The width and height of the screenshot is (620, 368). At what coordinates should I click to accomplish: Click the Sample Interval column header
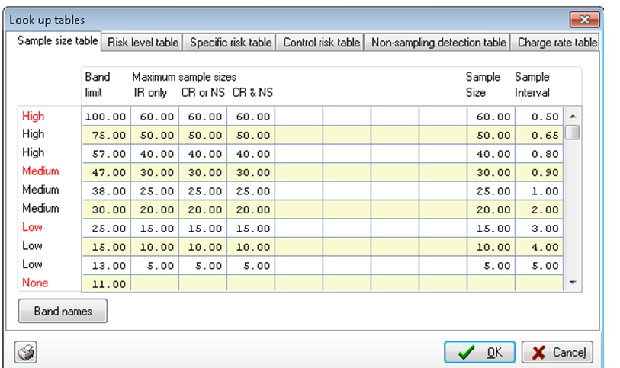click(532, 85)
